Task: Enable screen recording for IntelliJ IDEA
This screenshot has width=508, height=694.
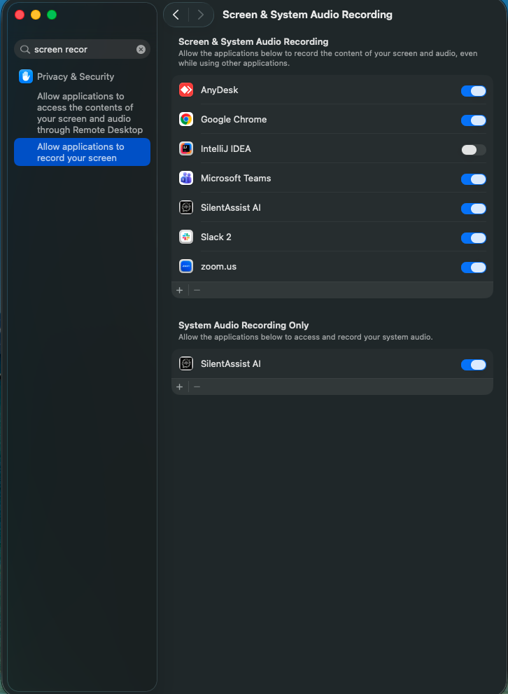Action: 474,150
